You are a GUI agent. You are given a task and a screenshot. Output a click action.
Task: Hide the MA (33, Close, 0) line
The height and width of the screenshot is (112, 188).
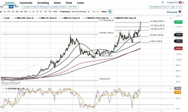click(63, 18)
